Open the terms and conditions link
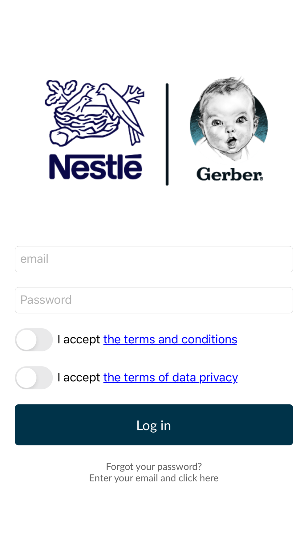 click(170, 339)
